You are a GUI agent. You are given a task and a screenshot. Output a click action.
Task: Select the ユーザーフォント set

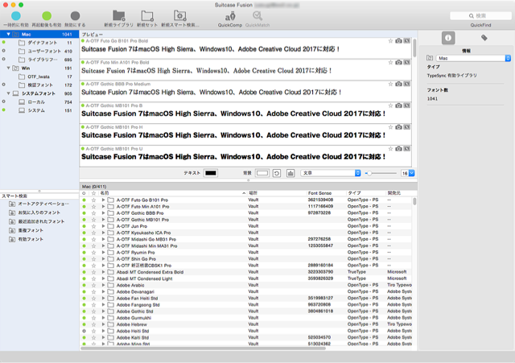click(x=39, y=51)
